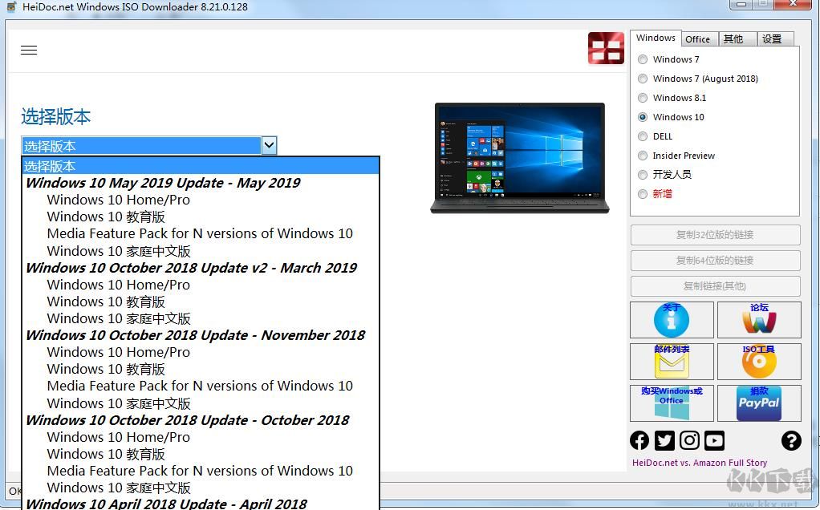Choose Windows 10 Home/Pro from list

118,200
